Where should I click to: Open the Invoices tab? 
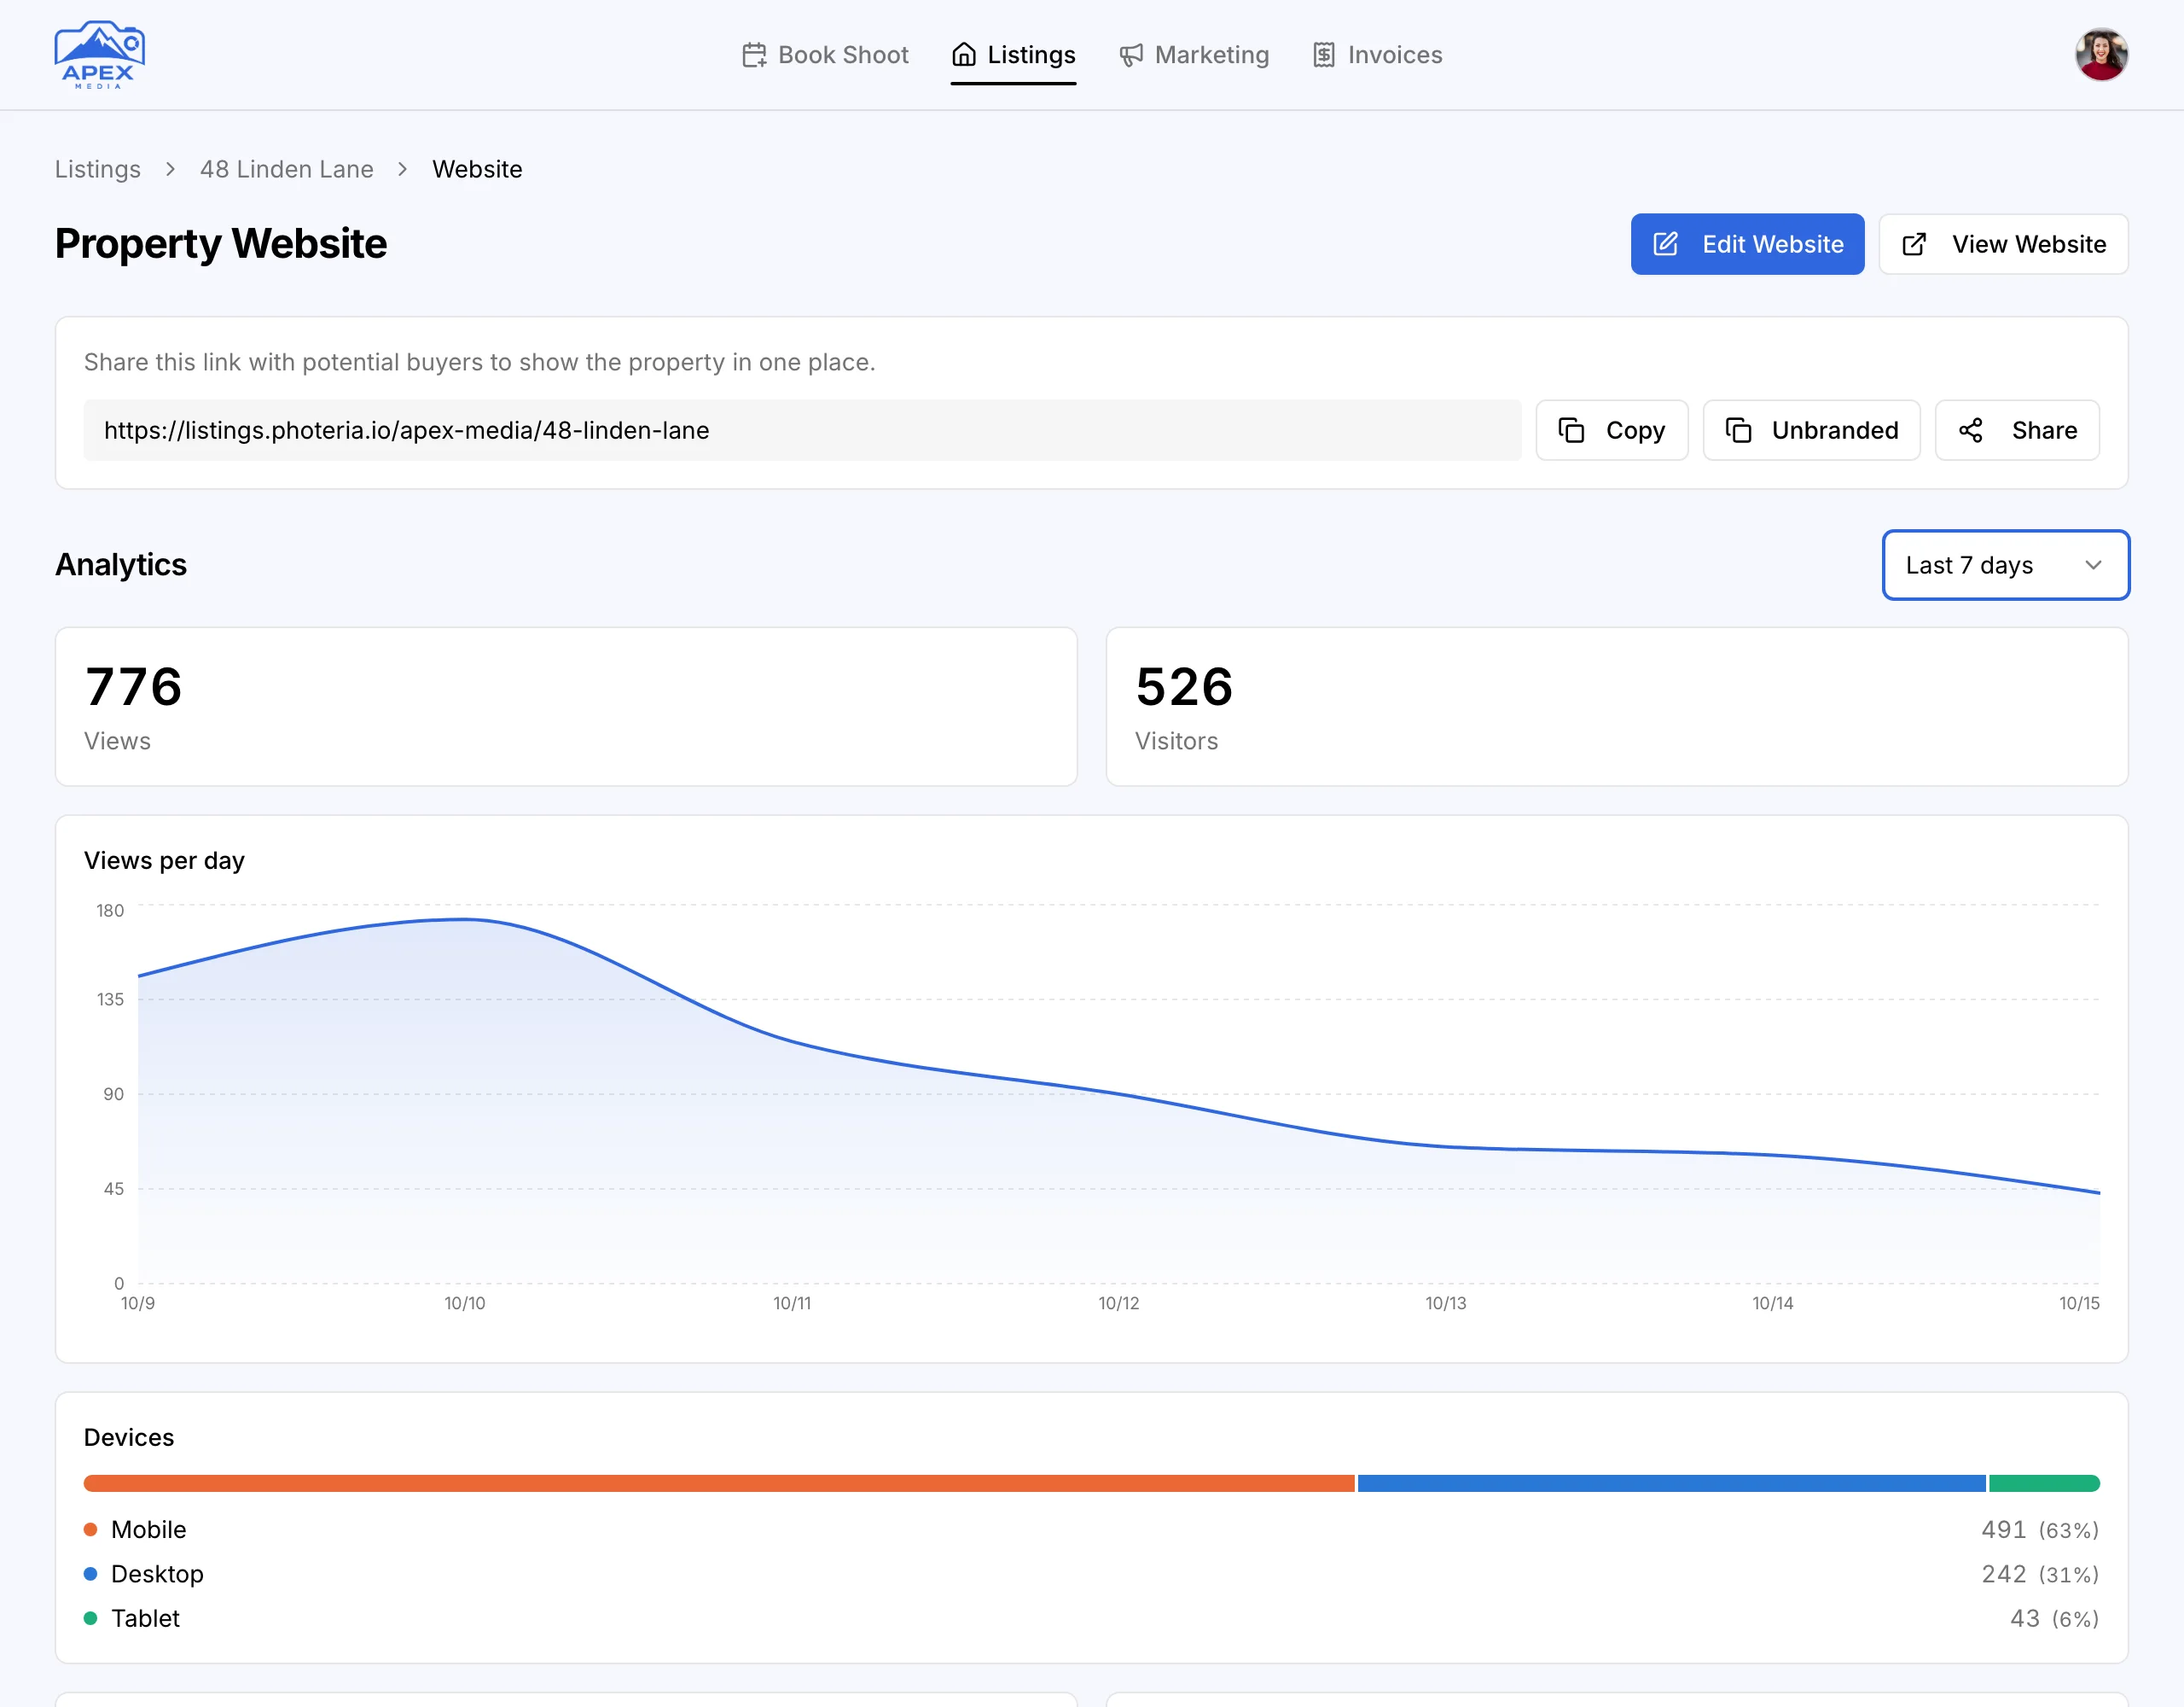[1377, 55]
